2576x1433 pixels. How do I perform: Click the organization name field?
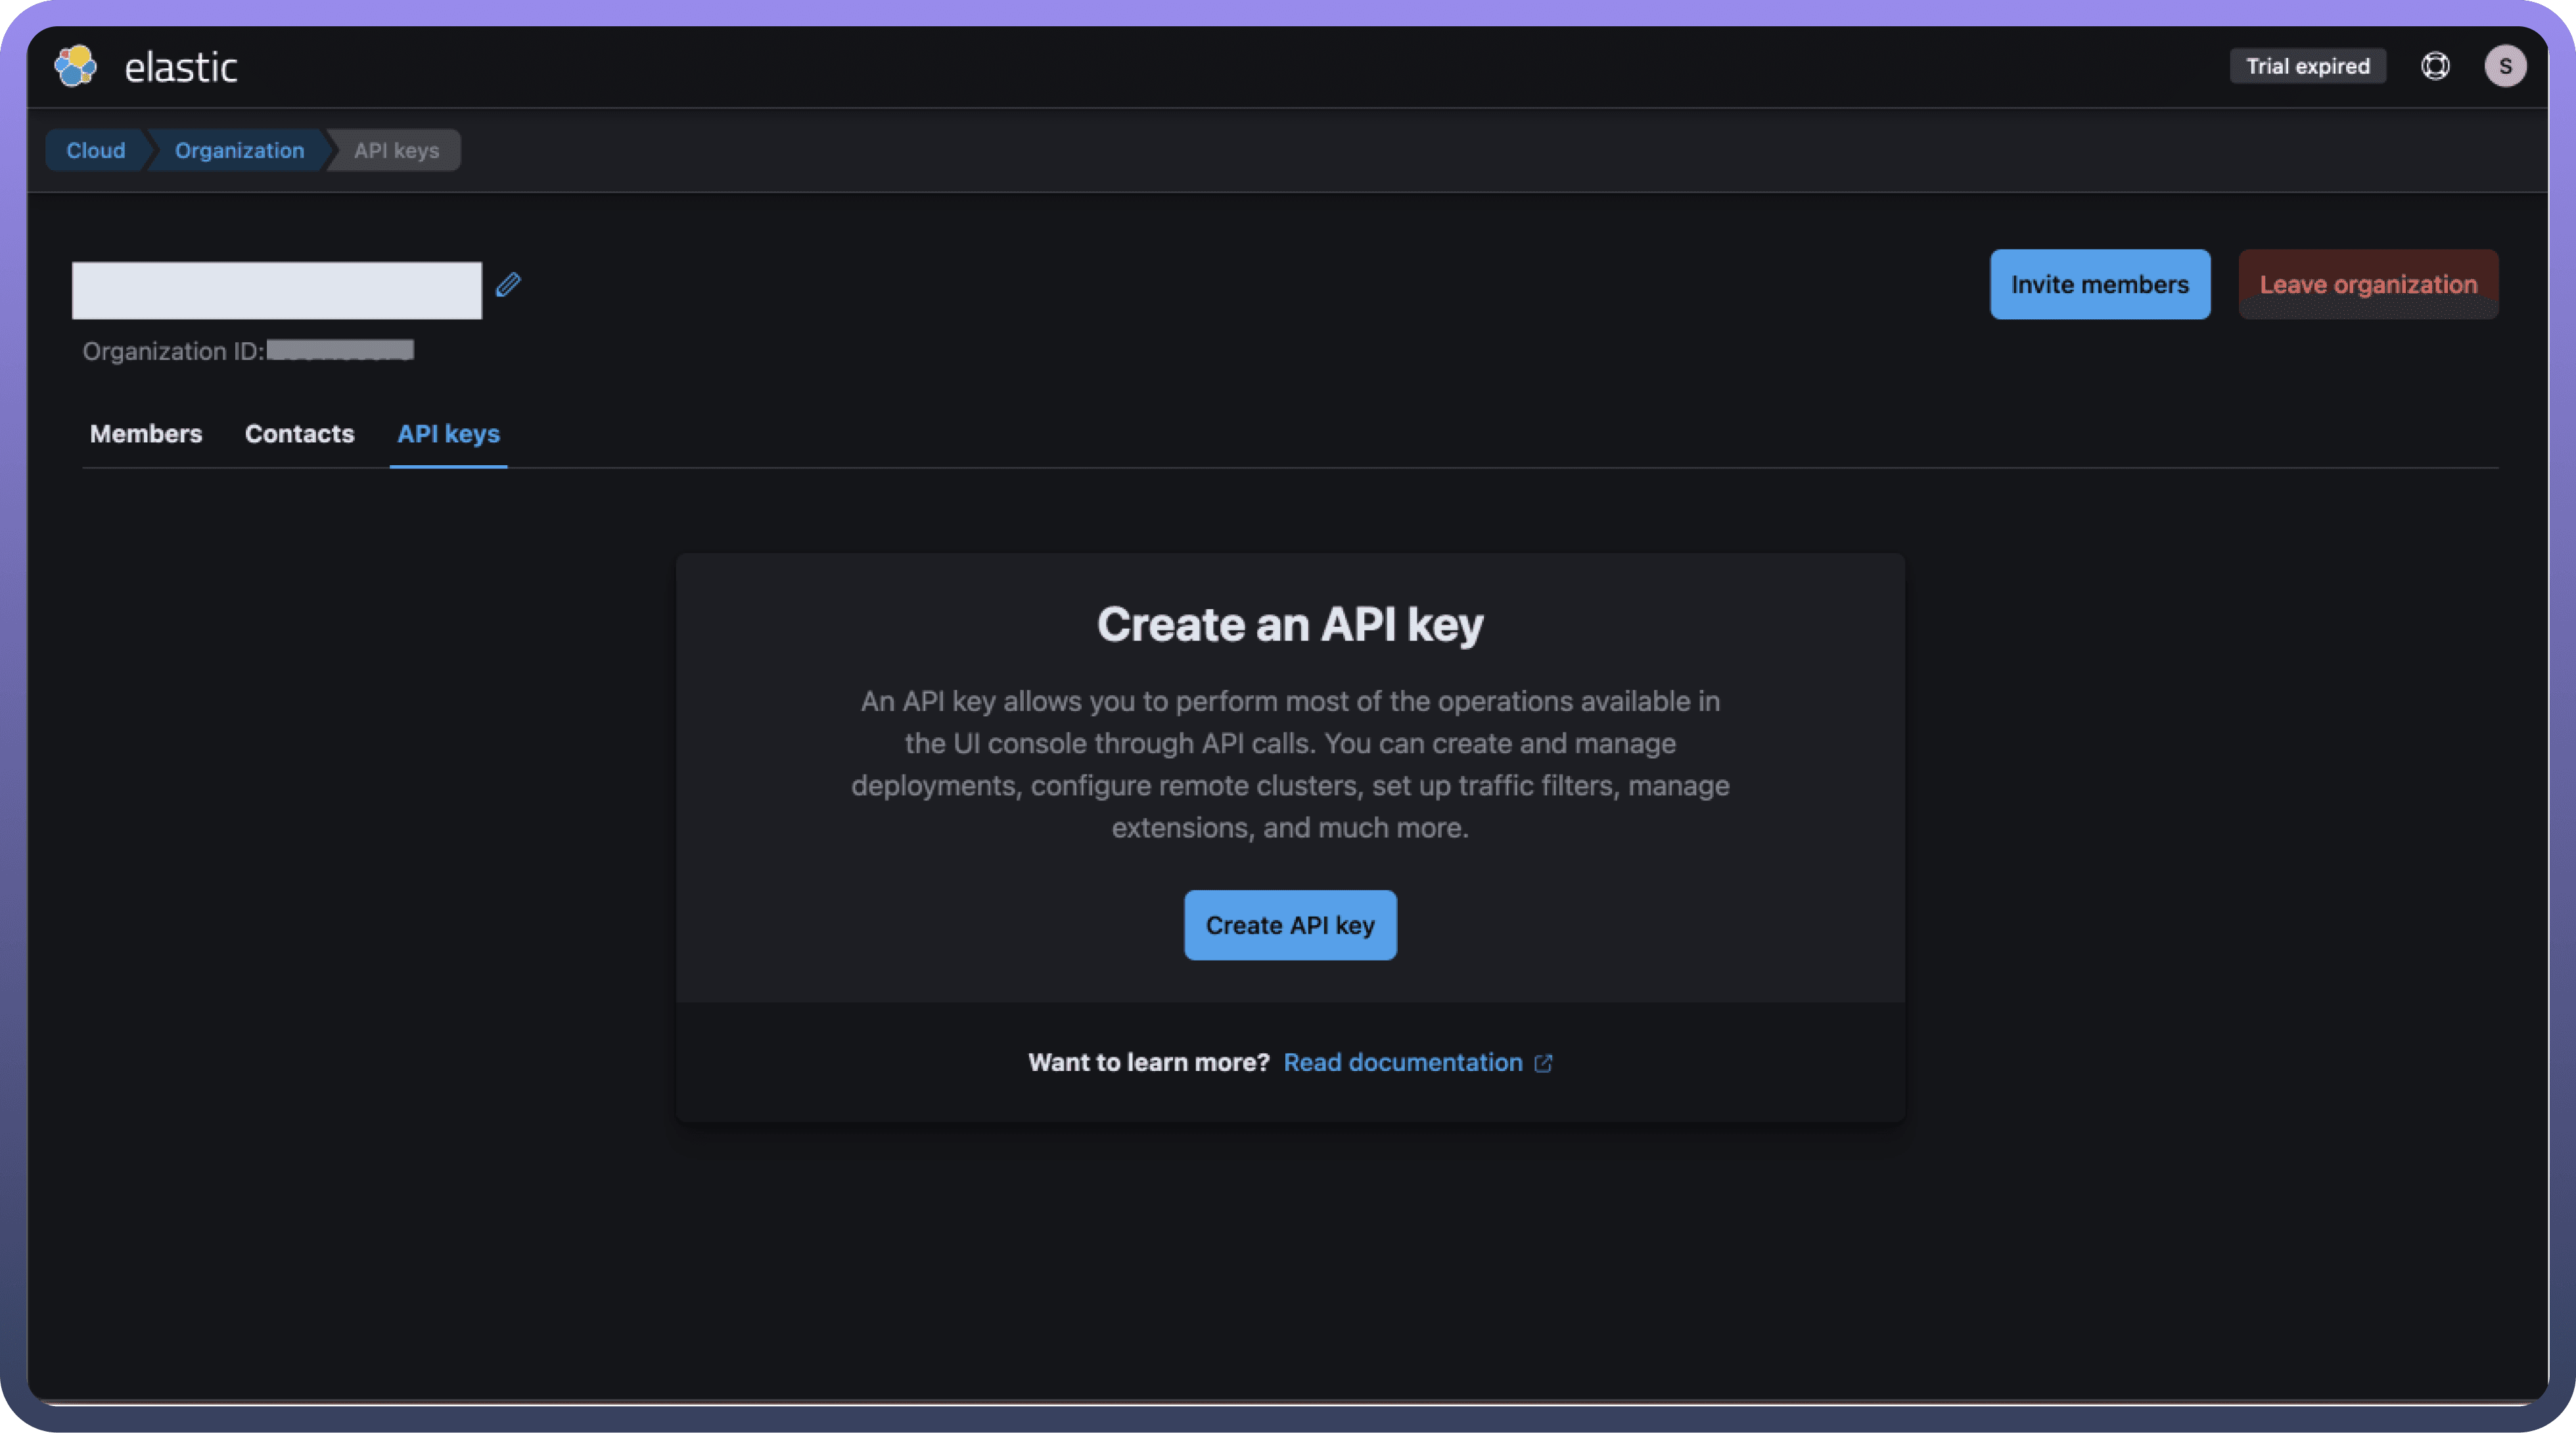pos(277,291)
